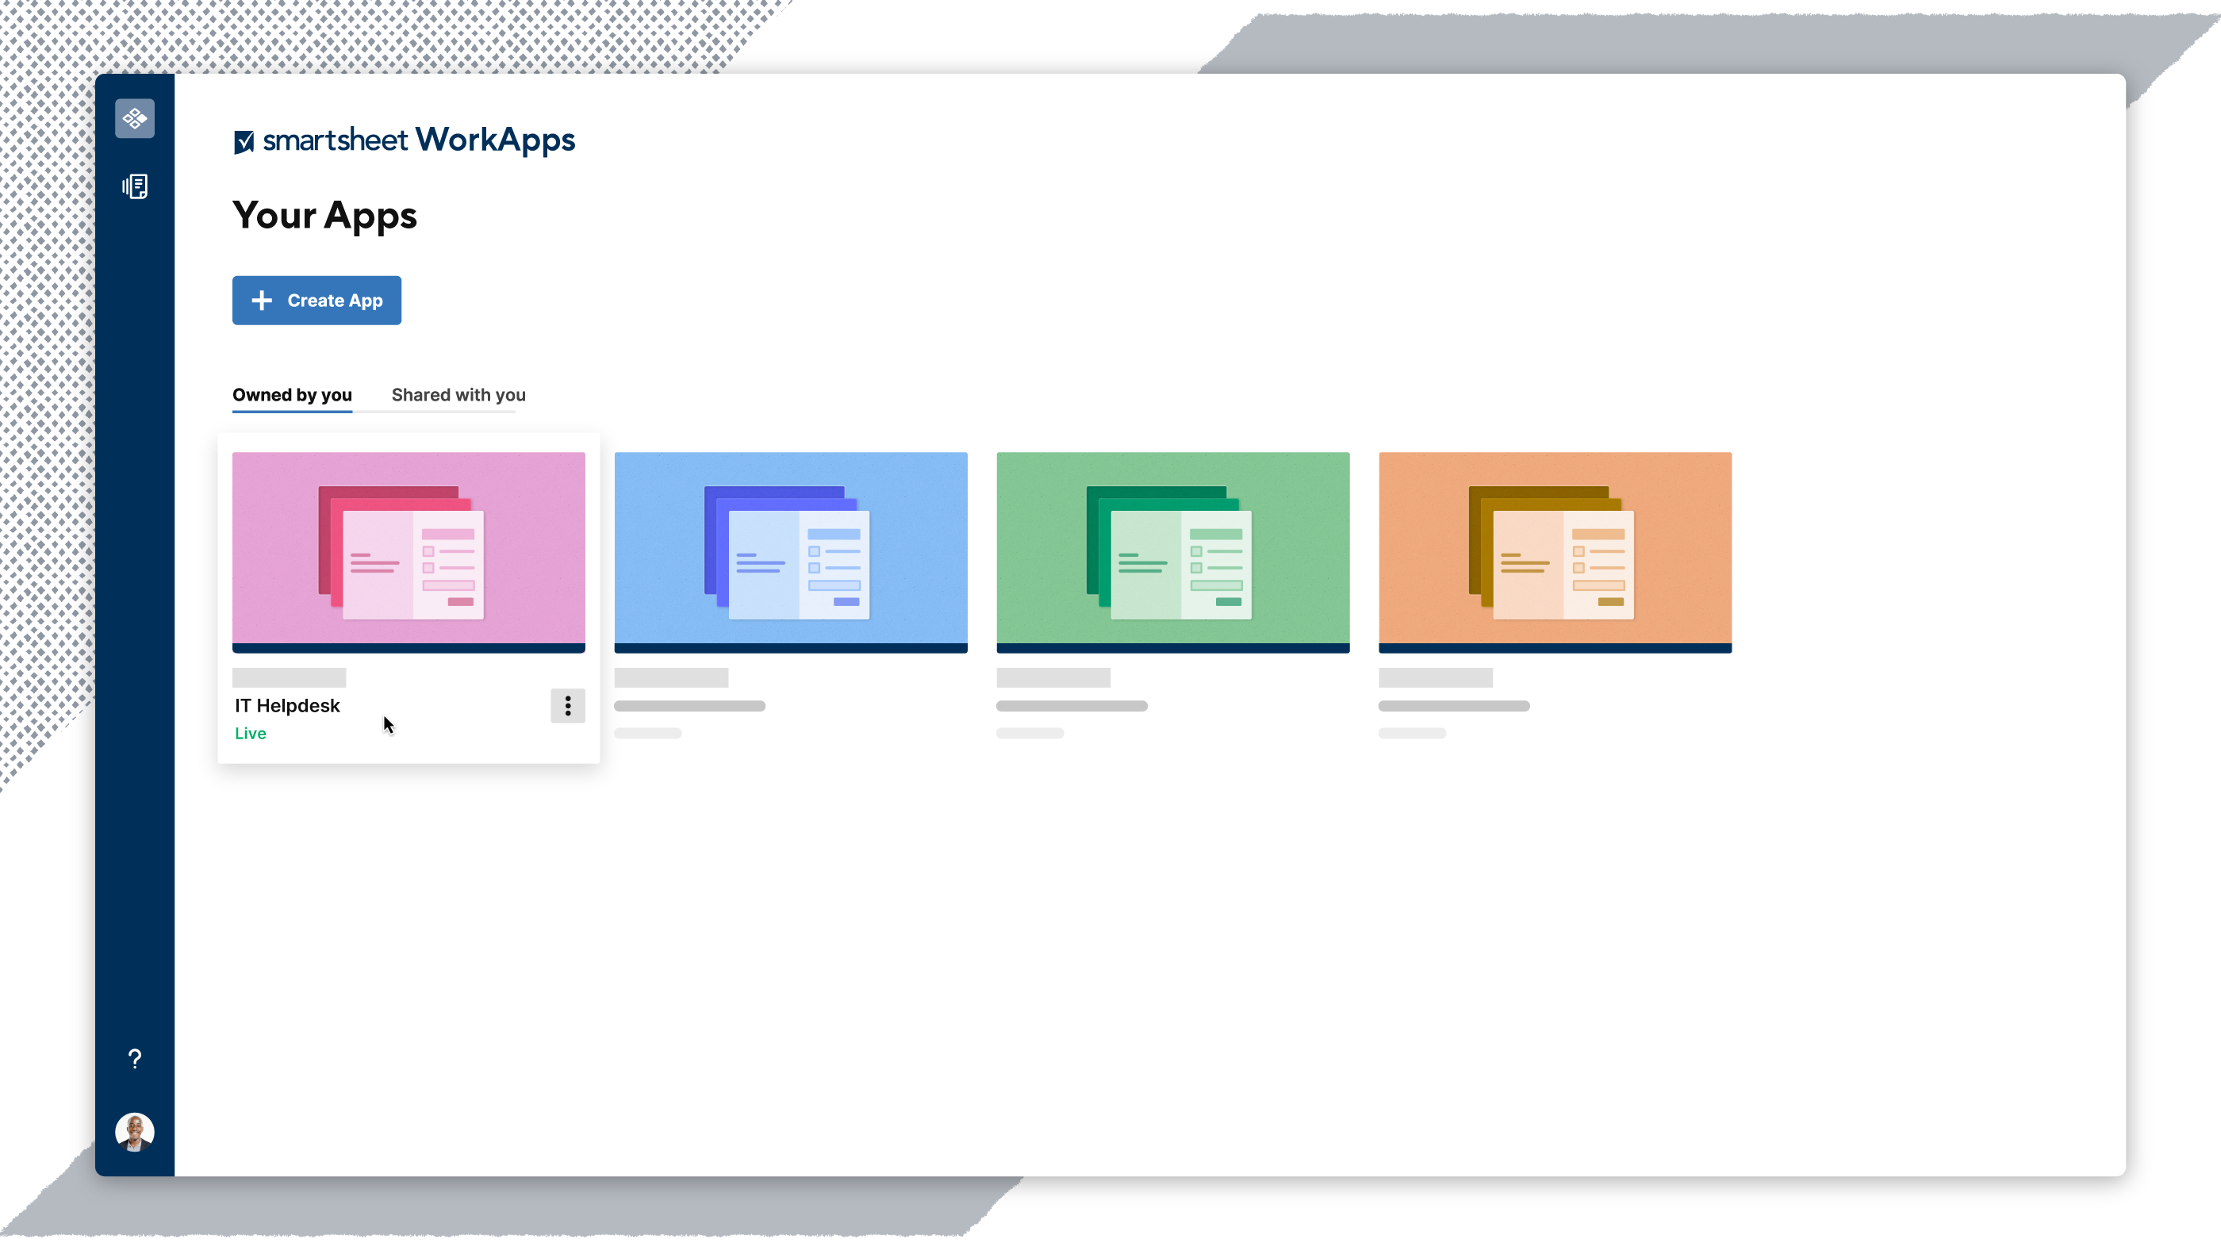Switch to Shared with you tab
The height and width of the screenshot is (1250, 2221).
pyautogui.click(x=458, y=395)
